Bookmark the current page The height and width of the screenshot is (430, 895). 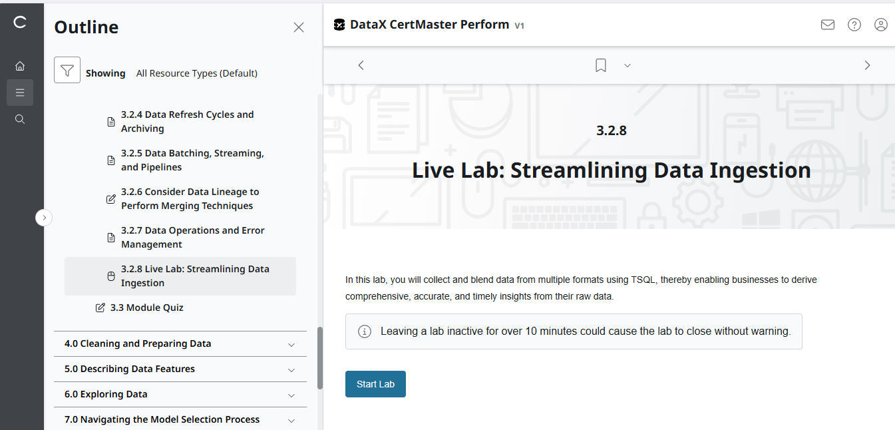coord(600,65)
